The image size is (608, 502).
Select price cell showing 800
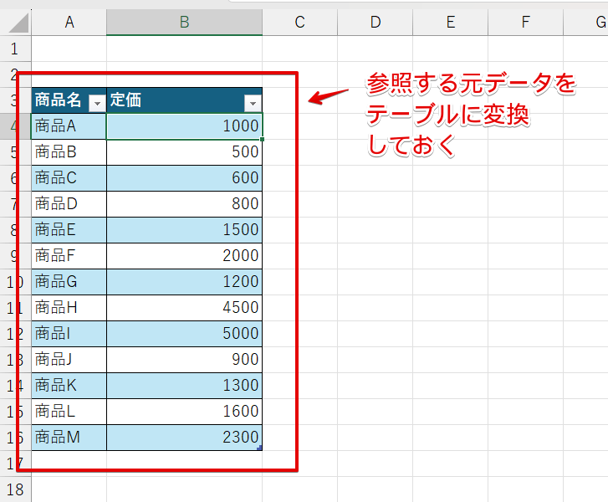click(185, 204)
